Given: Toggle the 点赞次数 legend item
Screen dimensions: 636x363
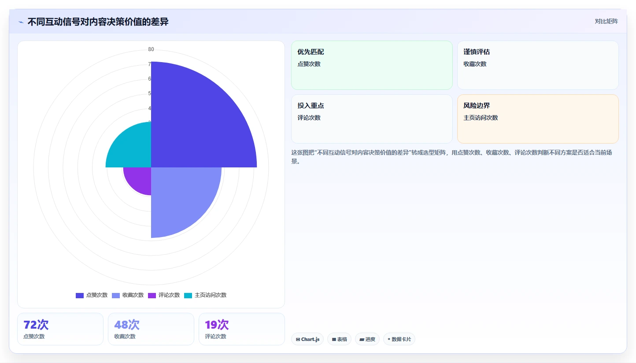Looking at the screenshot, I should [x=92, y=295].
